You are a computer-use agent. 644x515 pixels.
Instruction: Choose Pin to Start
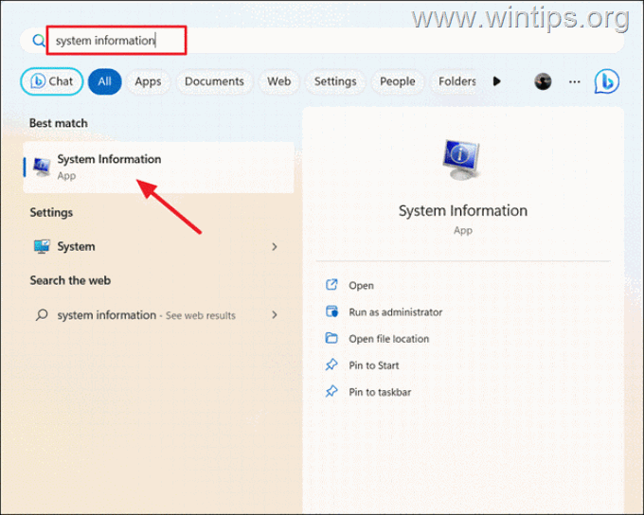[374, 365]
